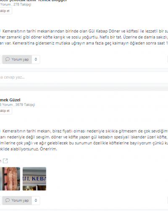The width and height of the screenshot is (168, 211).
Task: Open the blogger profile name at the top
Action: (x=33, y=1)
